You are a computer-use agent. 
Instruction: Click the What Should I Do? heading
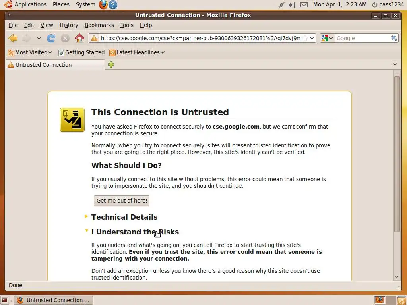pos(126,166)
